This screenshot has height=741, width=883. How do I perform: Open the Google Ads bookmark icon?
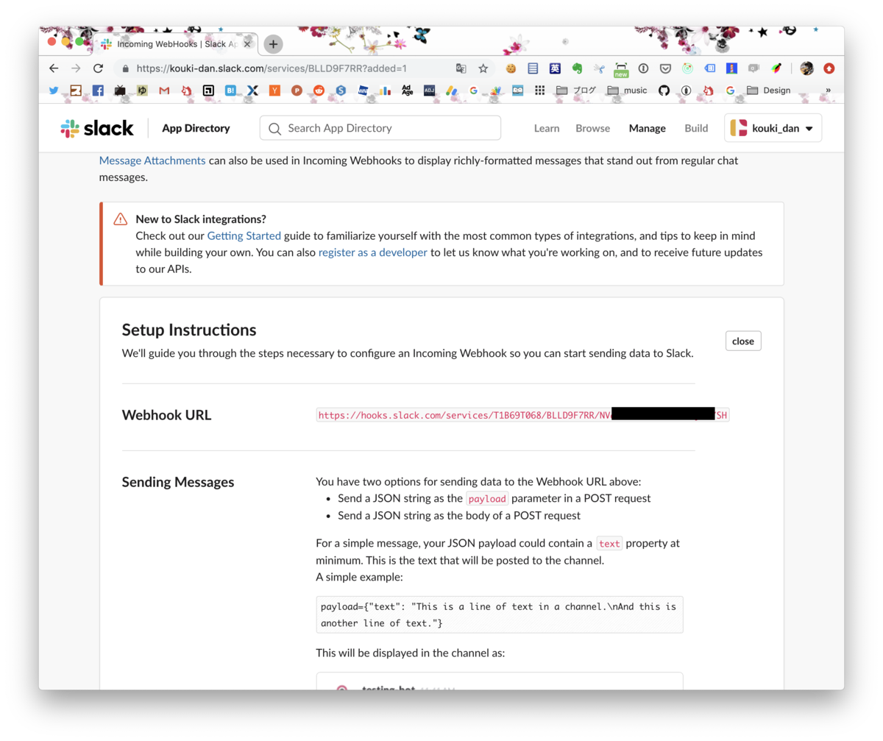coord(451,91)
